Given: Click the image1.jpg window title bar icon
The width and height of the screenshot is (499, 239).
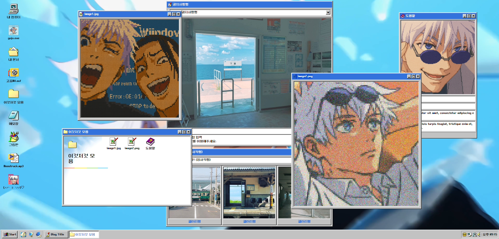Looking at the screenshot, I should (x=81, y=14).
